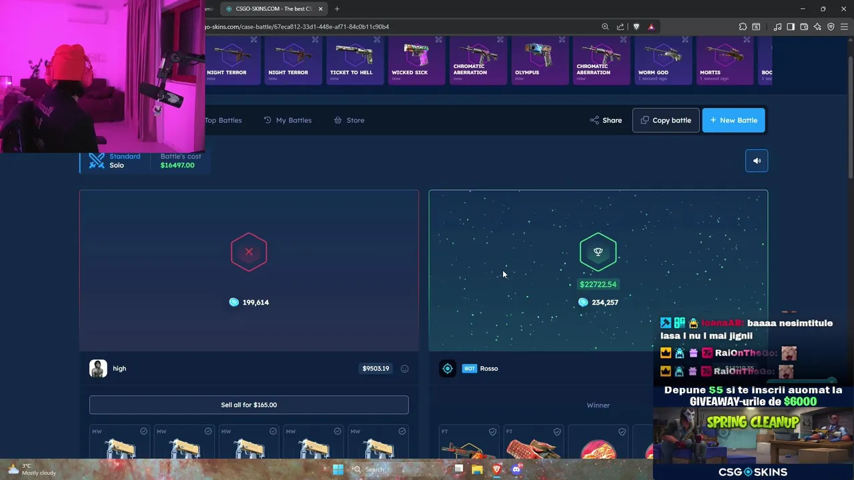Open the Brave VPN shield icon
Screen dimensions: 854x480
coord(831,27)
